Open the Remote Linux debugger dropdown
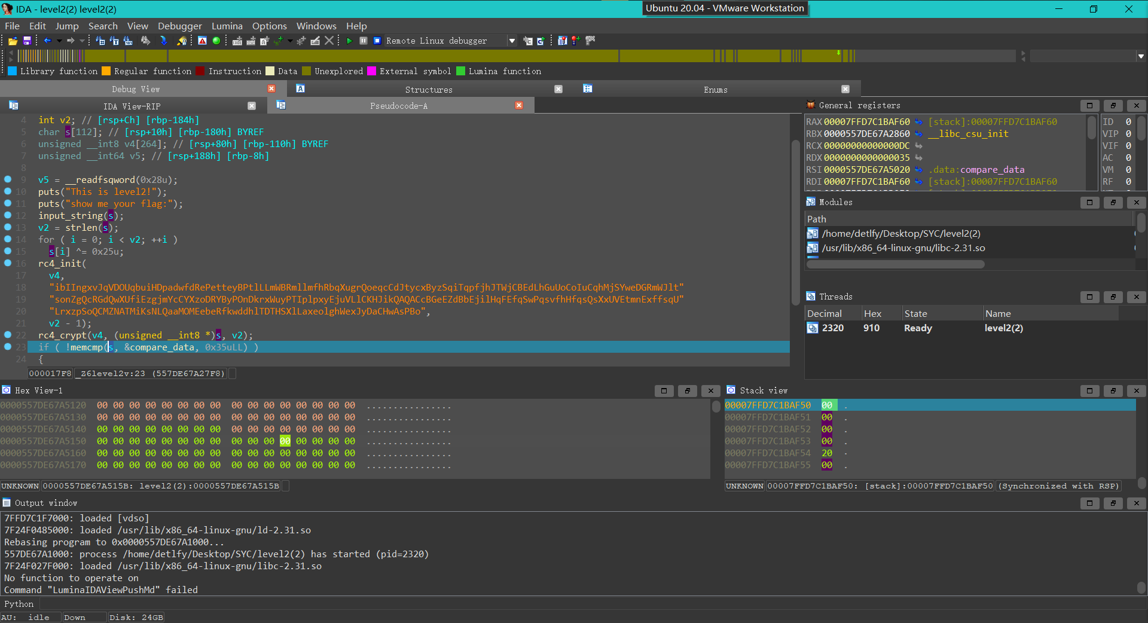 pyautogui.click(x=512, y=41)
